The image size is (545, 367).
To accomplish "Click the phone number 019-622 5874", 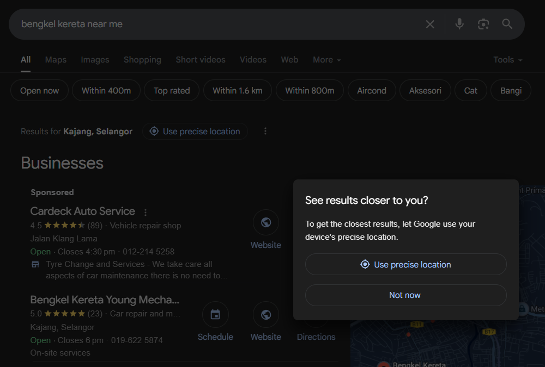I will (137, 340).
